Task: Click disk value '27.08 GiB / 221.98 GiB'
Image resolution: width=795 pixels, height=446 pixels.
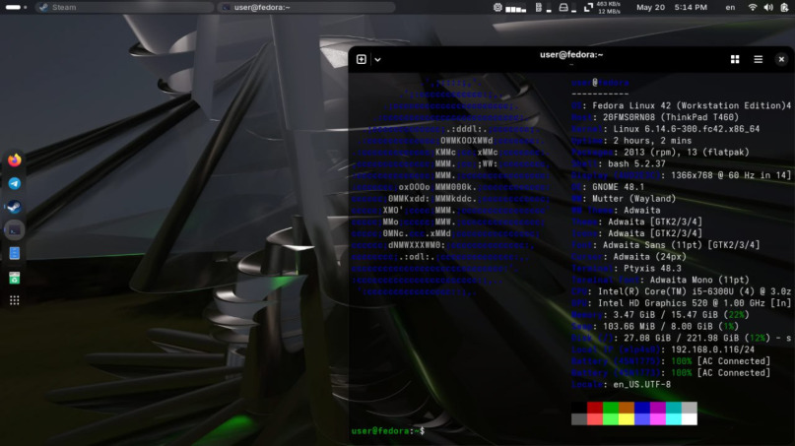Action: (x=681, y=339)
